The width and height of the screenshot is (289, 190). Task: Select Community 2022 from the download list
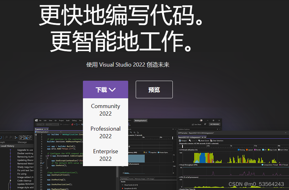tap(105, 110)
